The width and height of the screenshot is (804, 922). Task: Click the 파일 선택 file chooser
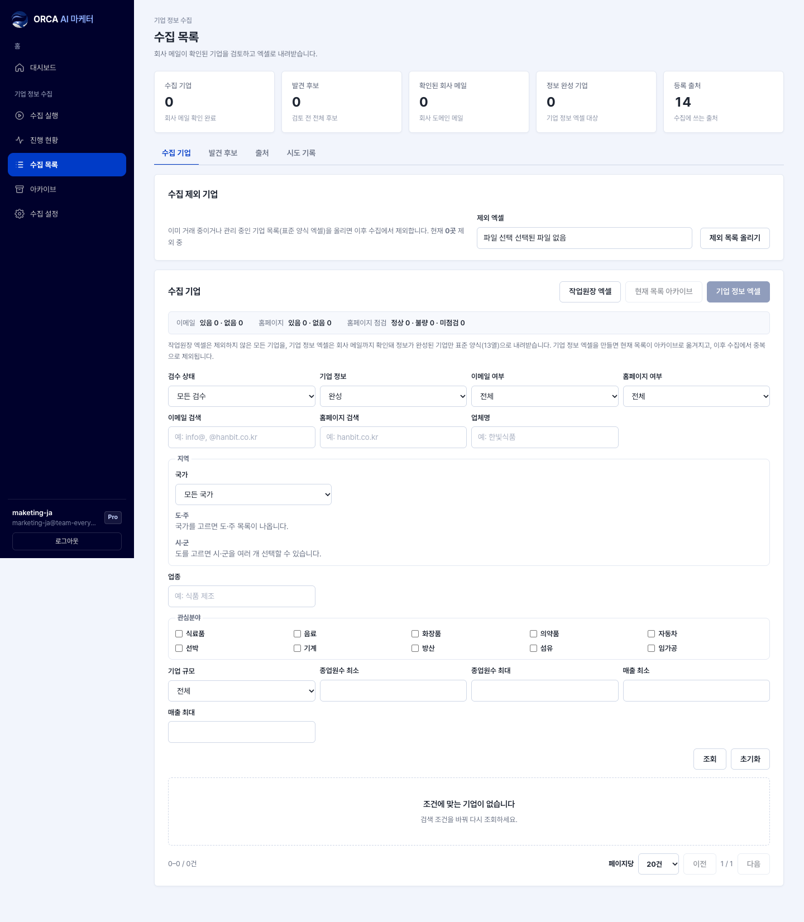pos(585,238)
